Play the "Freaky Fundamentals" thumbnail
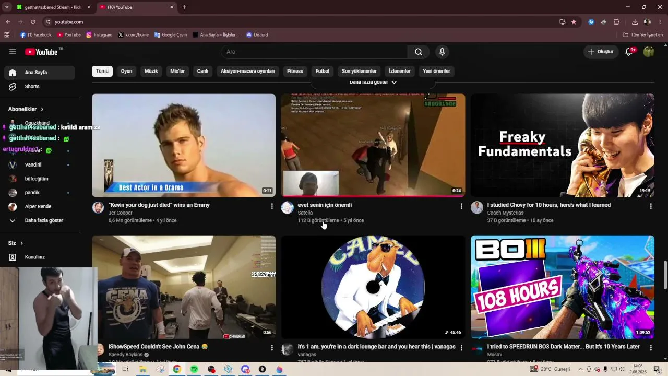The width and height of the screenshot is (668, 376). click(x=563, y=145)
